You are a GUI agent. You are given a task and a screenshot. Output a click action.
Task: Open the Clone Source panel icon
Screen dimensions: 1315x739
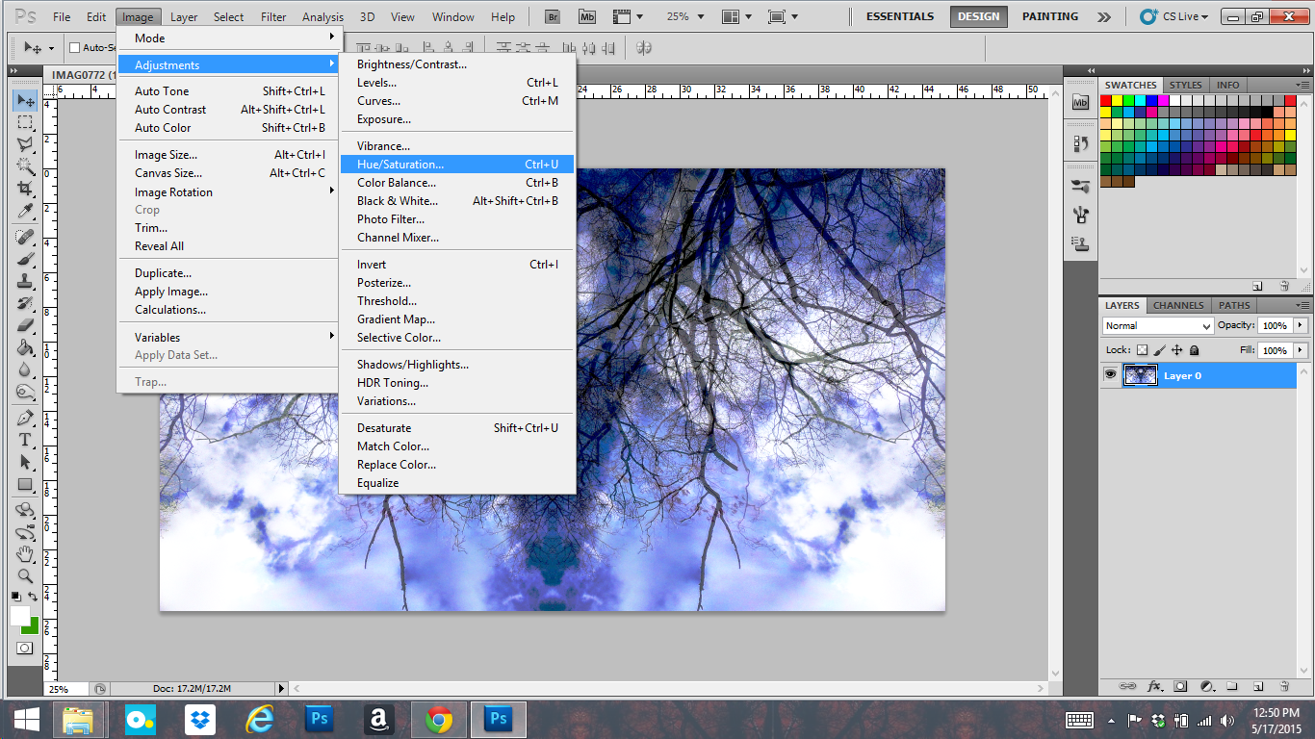[1080, 243]
